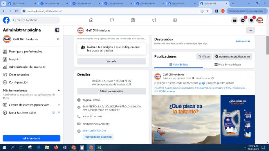Collapse the Más herramientas section
The width and height of the screenshot is (269, 151).
click(x=59, y=90)
